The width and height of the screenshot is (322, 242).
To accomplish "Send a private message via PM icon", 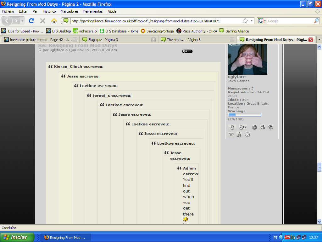I will coord(243,127).
